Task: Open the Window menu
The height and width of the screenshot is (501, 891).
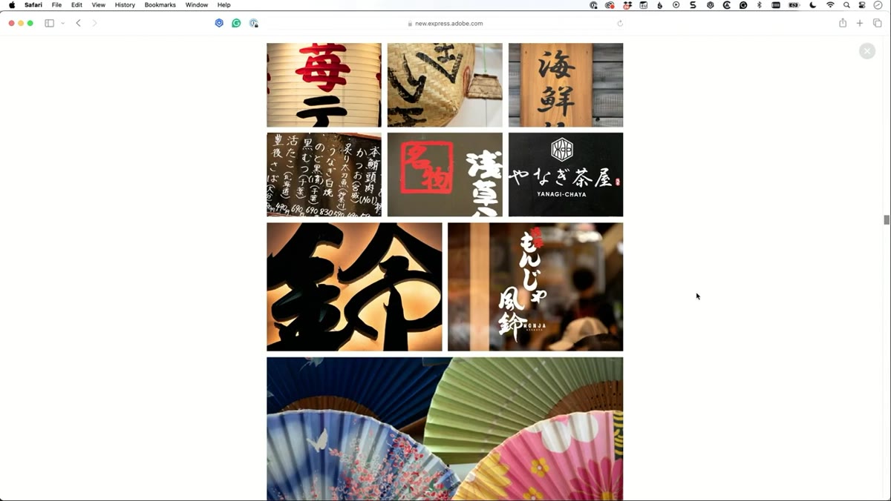Action: (197, 4)
